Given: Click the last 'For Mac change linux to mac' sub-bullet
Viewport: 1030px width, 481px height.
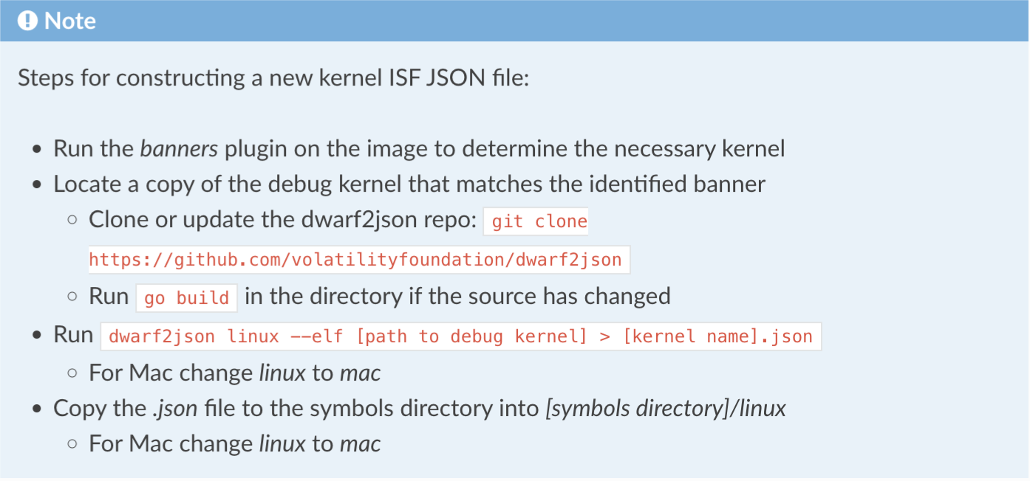Looking at the screenshot, I should [x=235, y=444].
